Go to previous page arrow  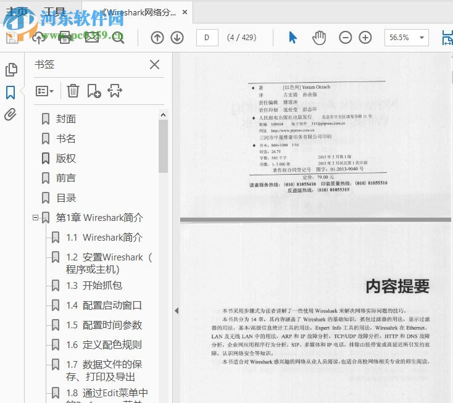[157, 38]
